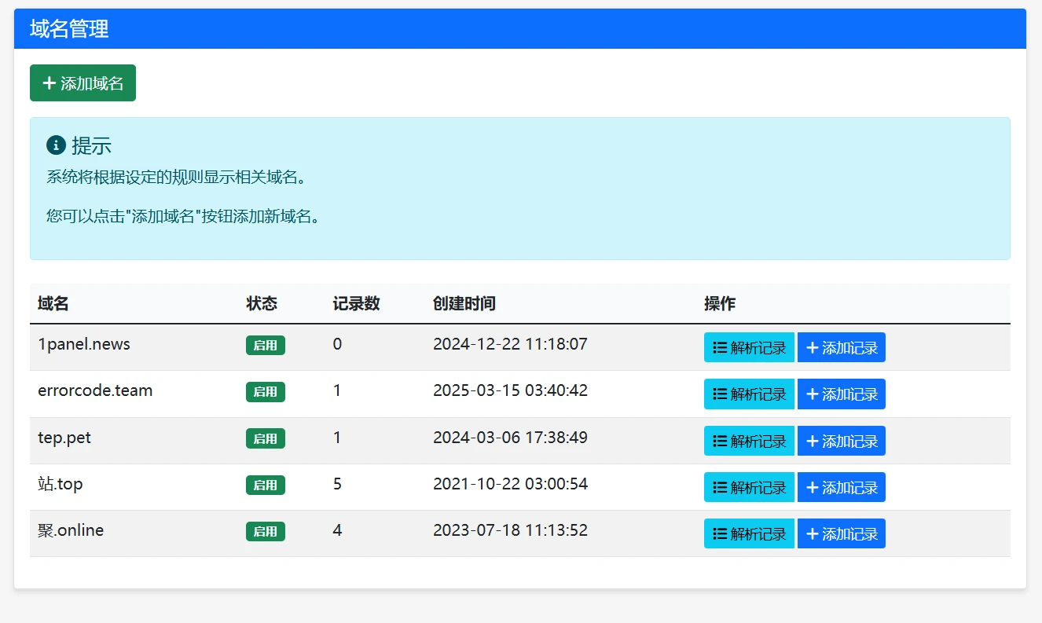Click the info icon beside 提示
The height and width of the screenshot is (623, 1042).
[x=56, y=145]
